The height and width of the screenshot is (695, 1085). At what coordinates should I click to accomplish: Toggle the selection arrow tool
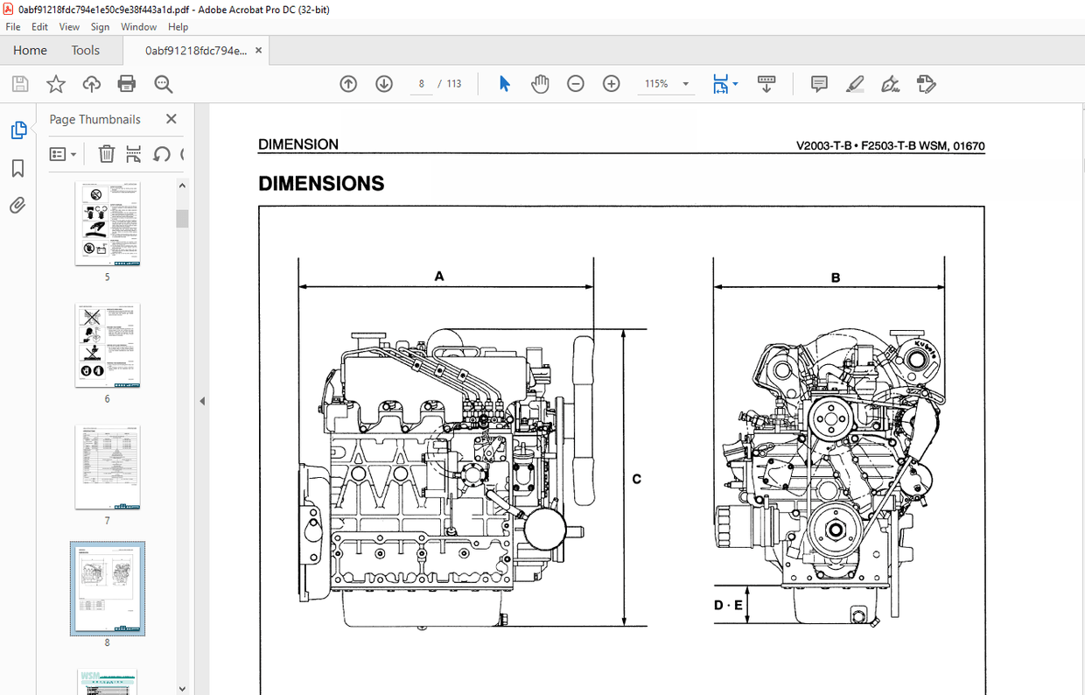point(505,83)
